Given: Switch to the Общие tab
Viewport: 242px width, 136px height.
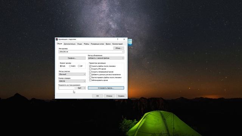Looking at the screenshot, I should pos(59,44).
